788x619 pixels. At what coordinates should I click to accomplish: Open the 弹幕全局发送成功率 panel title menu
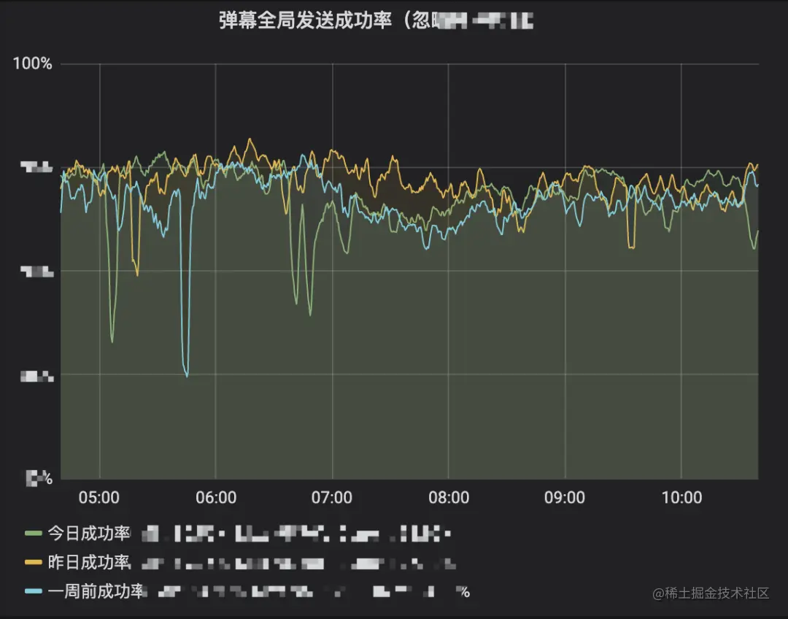coord(376,20)
